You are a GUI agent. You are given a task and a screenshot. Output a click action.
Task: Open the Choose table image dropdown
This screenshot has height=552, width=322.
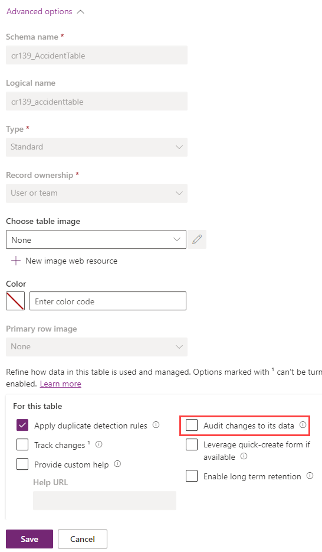click(x=96, y=239)
